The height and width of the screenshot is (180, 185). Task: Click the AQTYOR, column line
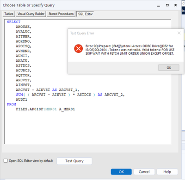pos(24,75)
